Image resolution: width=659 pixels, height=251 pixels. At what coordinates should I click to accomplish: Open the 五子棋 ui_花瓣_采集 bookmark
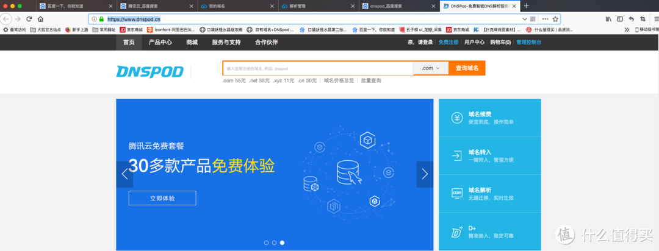[x=420, y=30]
